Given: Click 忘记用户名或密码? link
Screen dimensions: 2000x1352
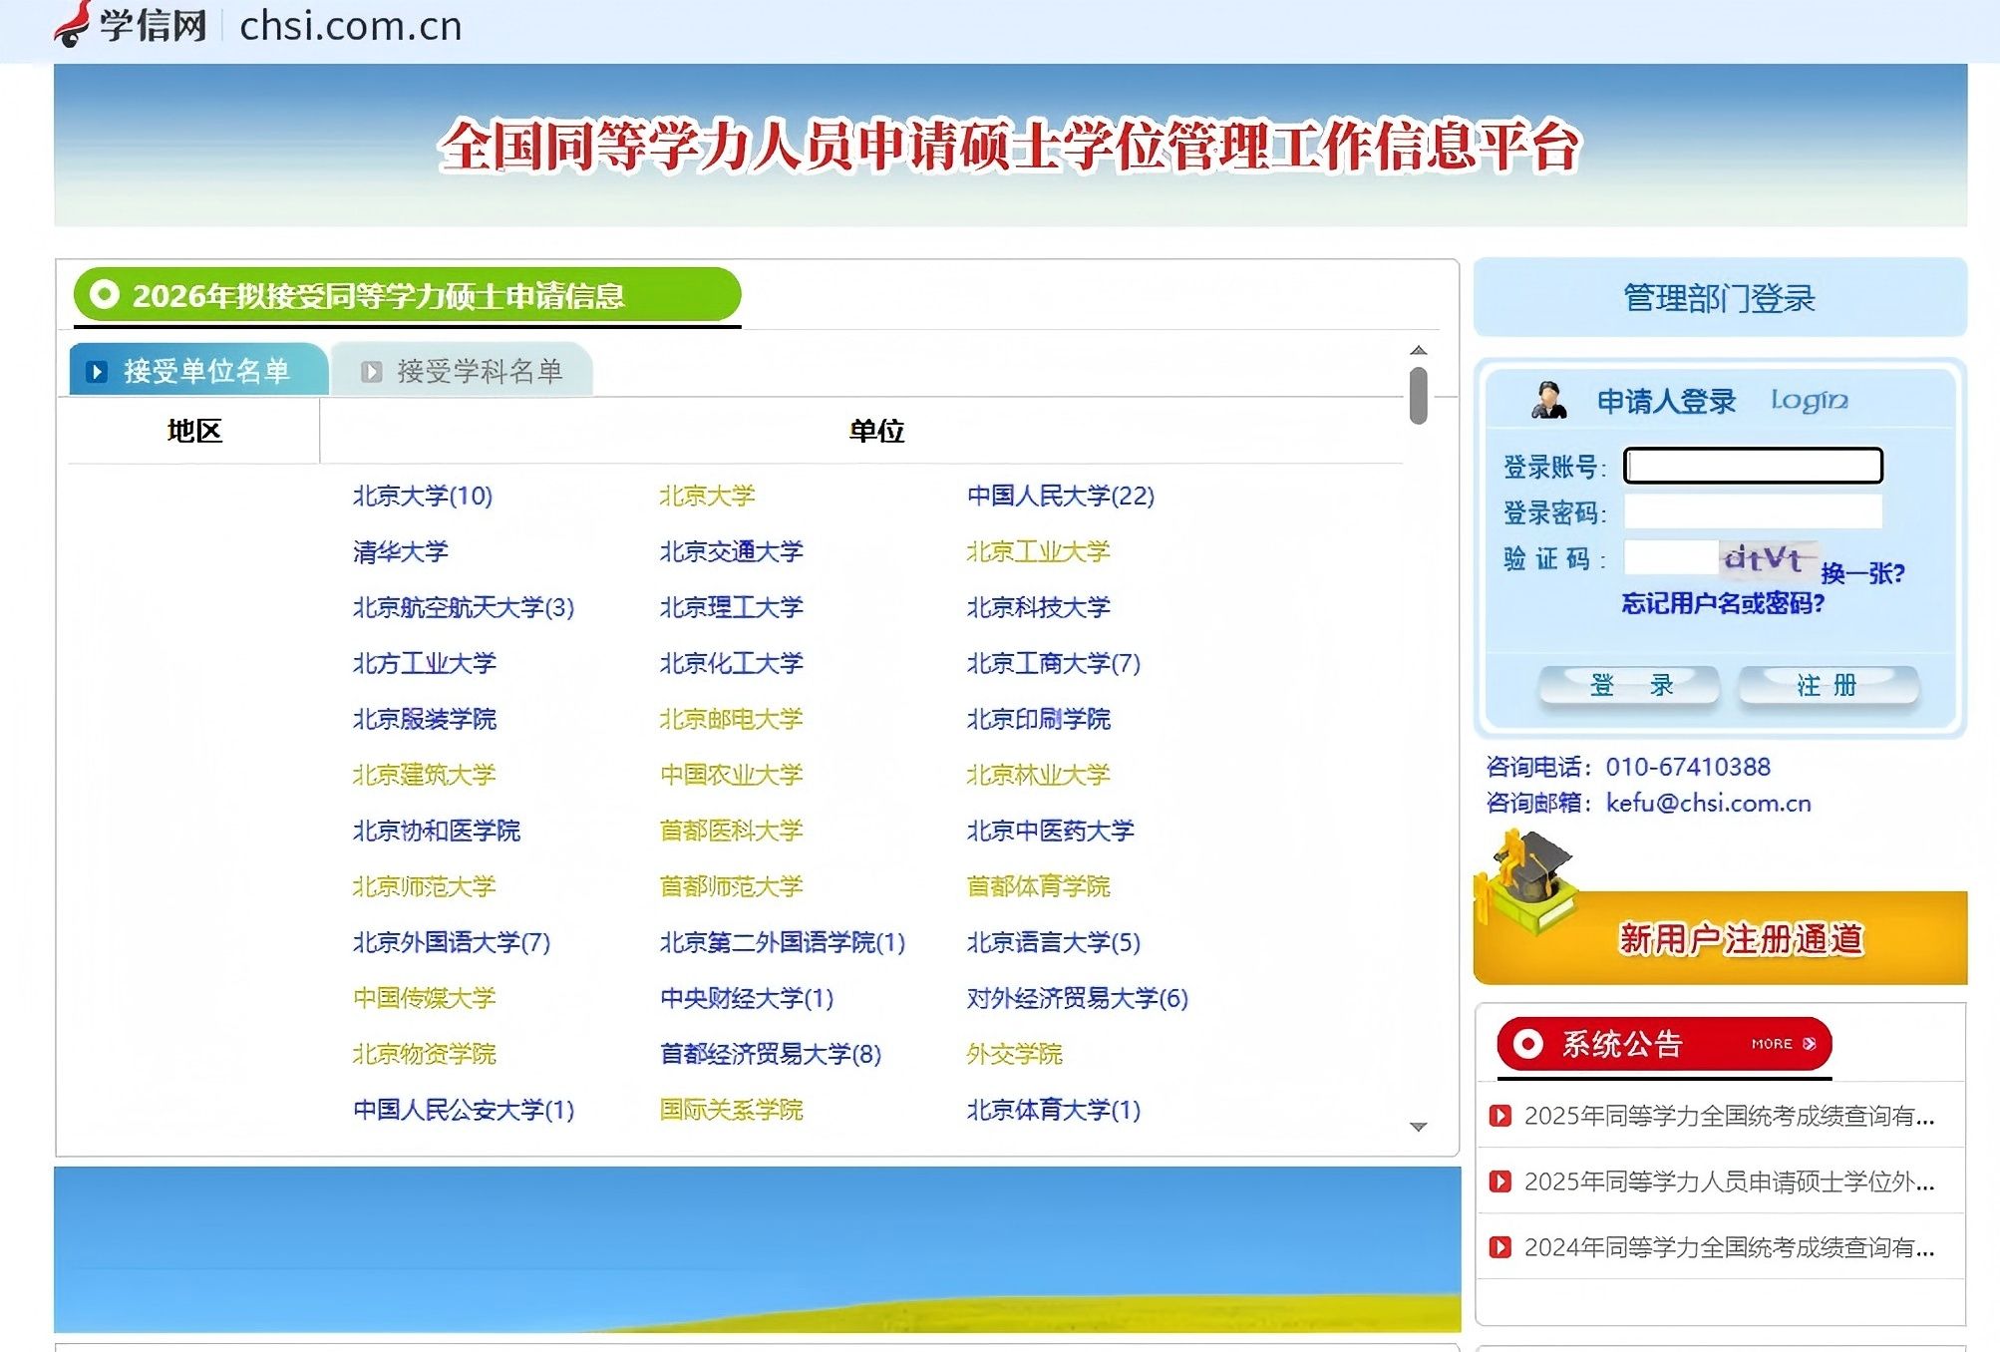Looking at the screenshot, I should click(x=1722, y=603).
